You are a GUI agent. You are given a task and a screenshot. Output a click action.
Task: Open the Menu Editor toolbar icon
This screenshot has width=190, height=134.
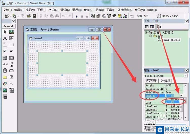point(23,16)
